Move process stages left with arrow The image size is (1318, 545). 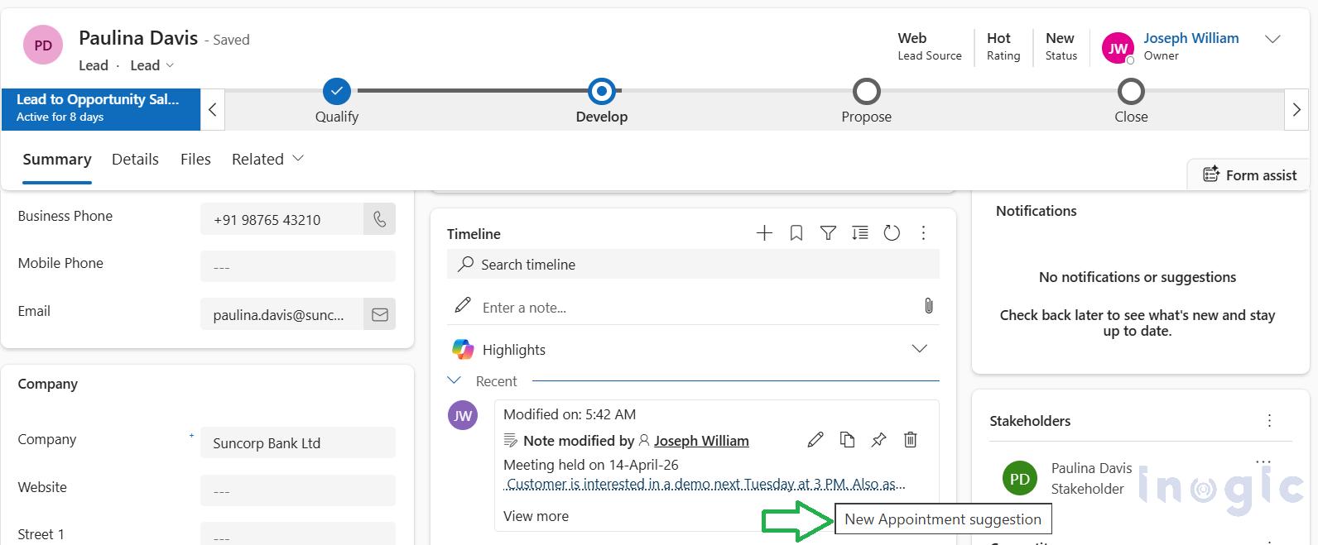213,109
